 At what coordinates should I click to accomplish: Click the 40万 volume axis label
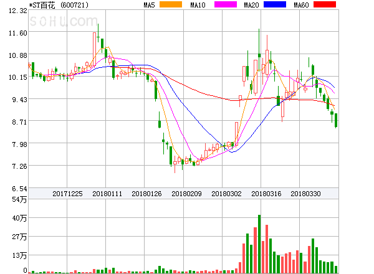click(x=19, y=218)
